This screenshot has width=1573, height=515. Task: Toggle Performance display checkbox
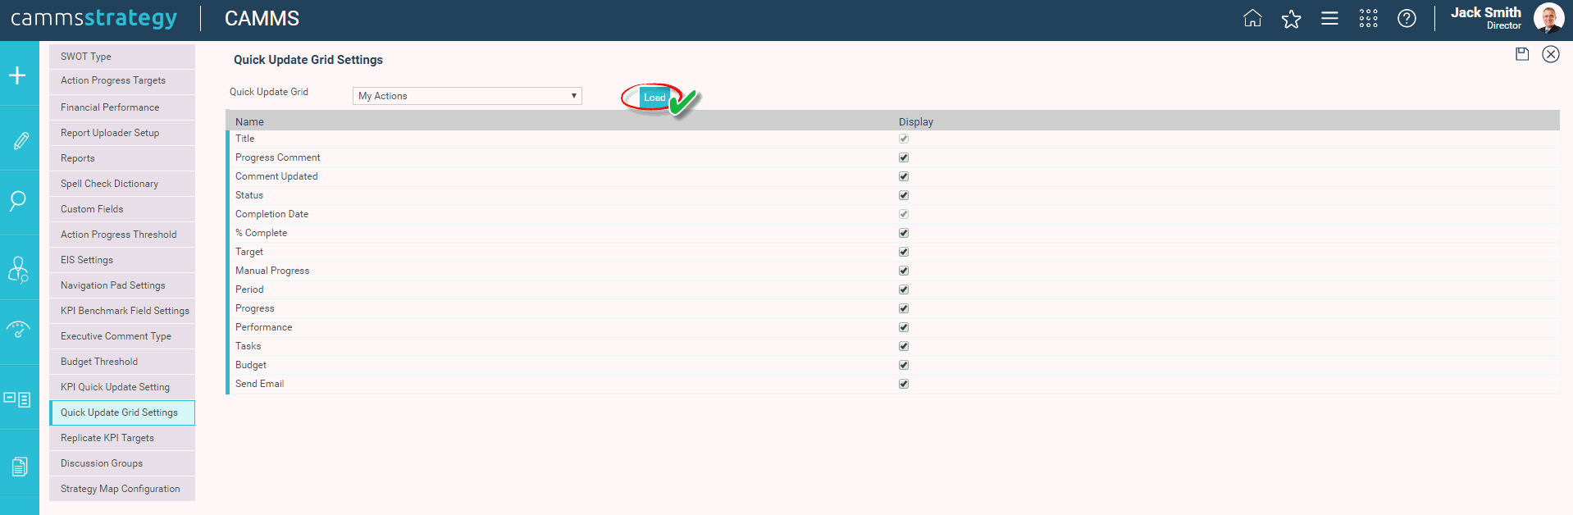pyautogui.click(x=904, y=327)
